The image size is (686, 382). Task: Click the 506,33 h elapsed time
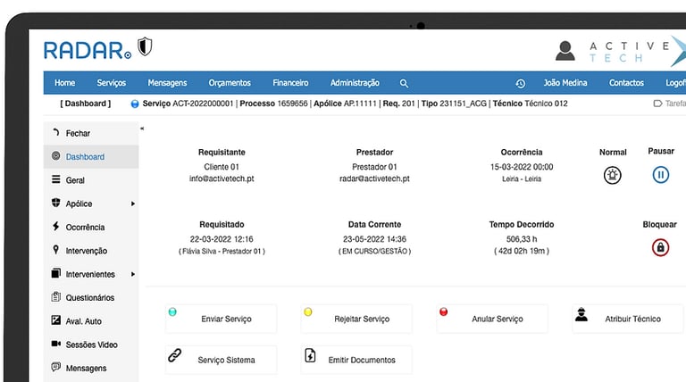522,239
